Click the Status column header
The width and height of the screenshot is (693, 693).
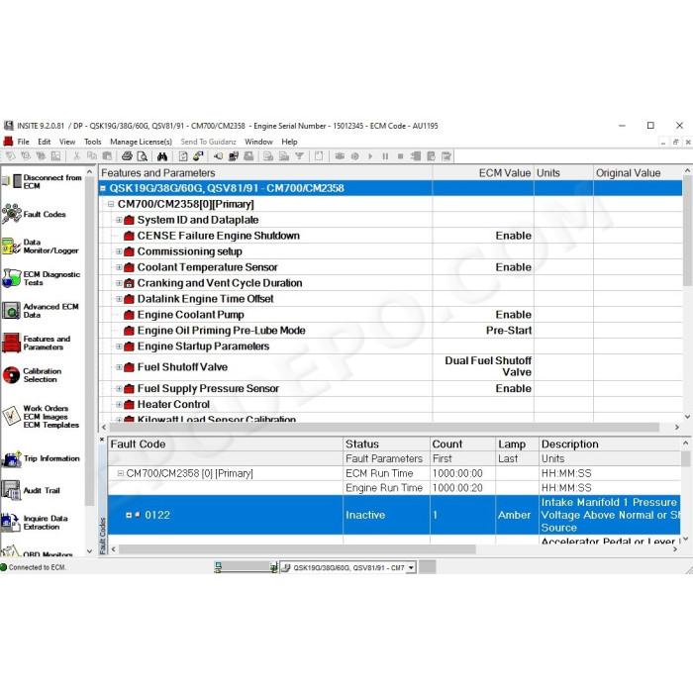click(x=386, y=445)
